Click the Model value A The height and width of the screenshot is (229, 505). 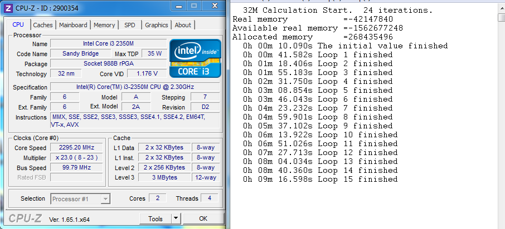(135, 97)
